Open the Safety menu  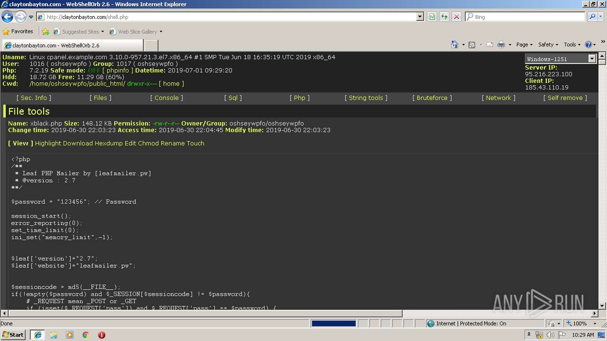[x=548, y=45]
